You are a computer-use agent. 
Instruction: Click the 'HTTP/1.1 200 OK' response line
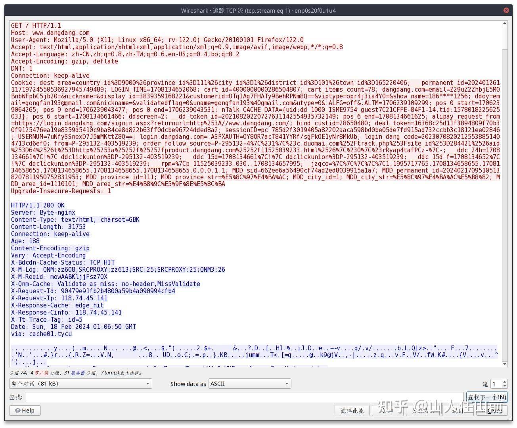pos(38,205)
